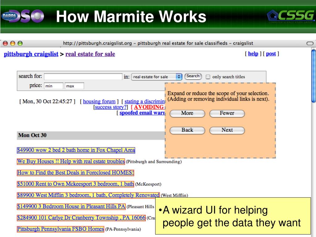Open the red AVOIDING link
This screenshot has height=237, width=316.
(149, 107)
